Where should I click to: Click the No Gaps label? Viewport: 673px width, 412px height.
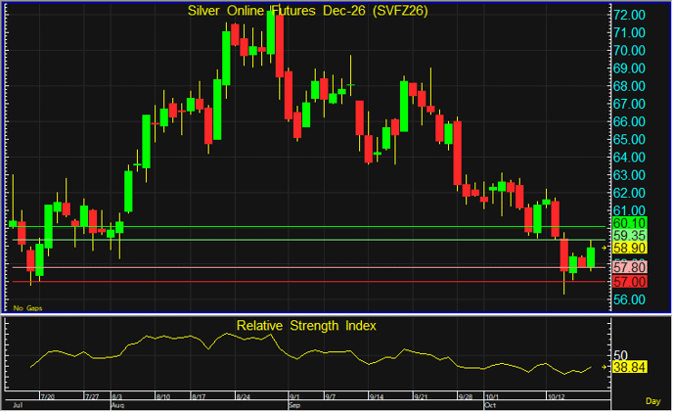tap(28, 308)
